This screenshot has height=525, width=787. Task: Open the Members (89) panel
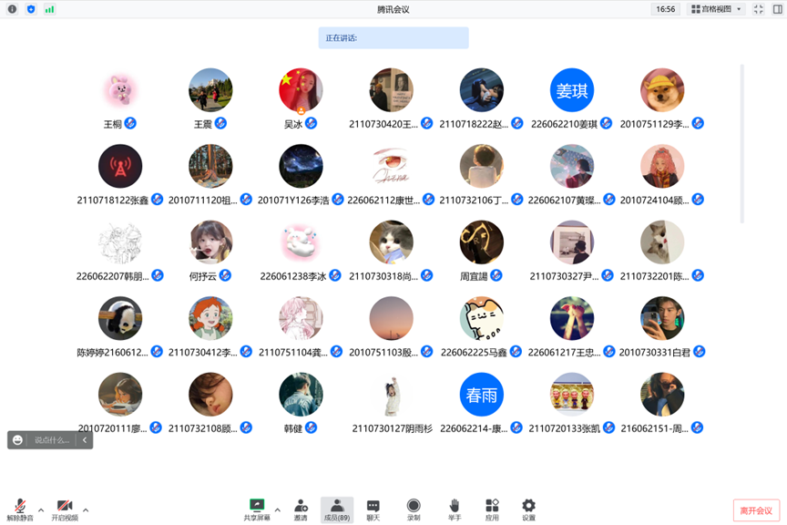337,509
